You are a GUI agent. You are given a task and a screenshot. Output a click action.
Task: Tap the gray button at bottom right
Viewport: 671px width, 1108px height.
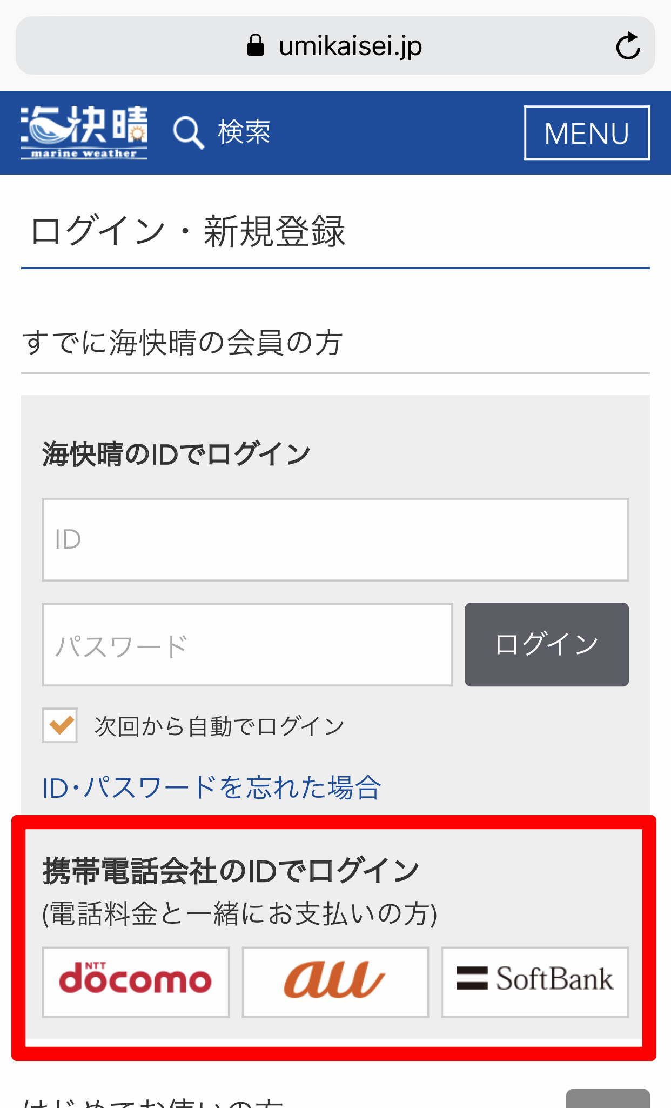[x=608, y=1098]
